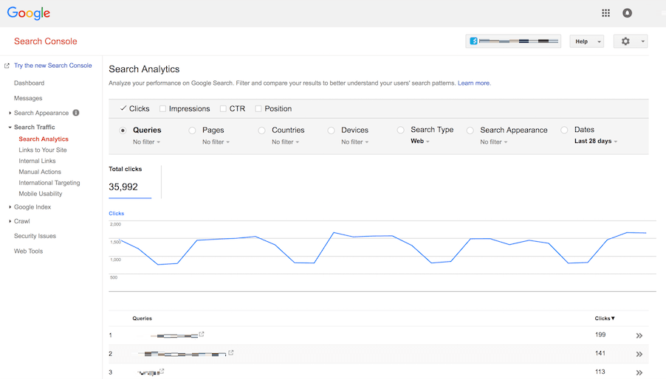
Task: Open the Help dropdown button
Action: tap(586, 41)
